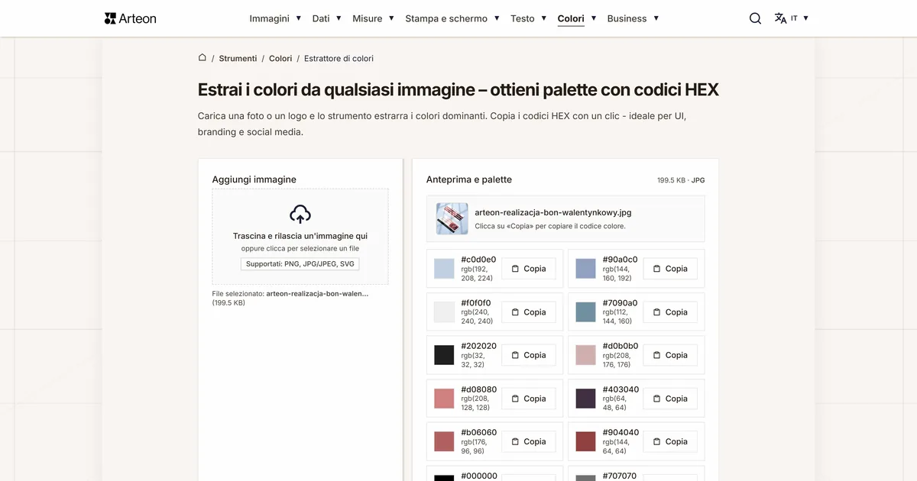Click clipboard icon beside #202020
917x481 pixels.
(515, 355)
